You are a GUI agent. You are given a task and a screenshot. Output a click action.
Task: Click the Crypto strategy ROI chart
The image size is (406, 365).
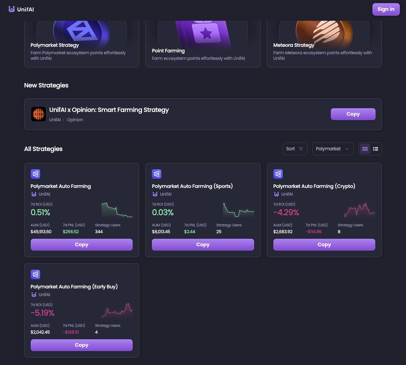point(360,210)
